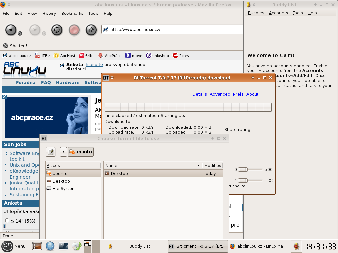Open Firefox History menu
This screenshot has width=338, height=253.
coord(49,13)
